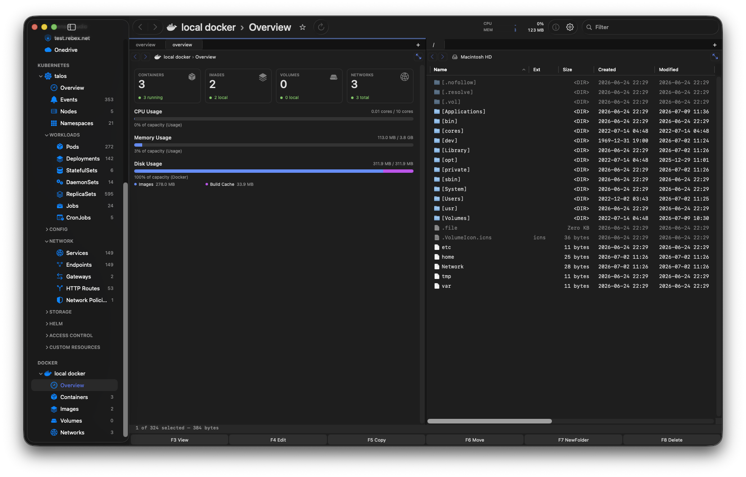Select the [Users] folder row
Screen dimensions: 746x477
[x=571, y=198]
